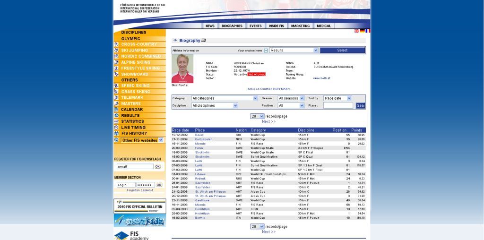484x240 pixels.
Task: Click the Alpine Skiing icon in sidebar
Action: (116, 62)
